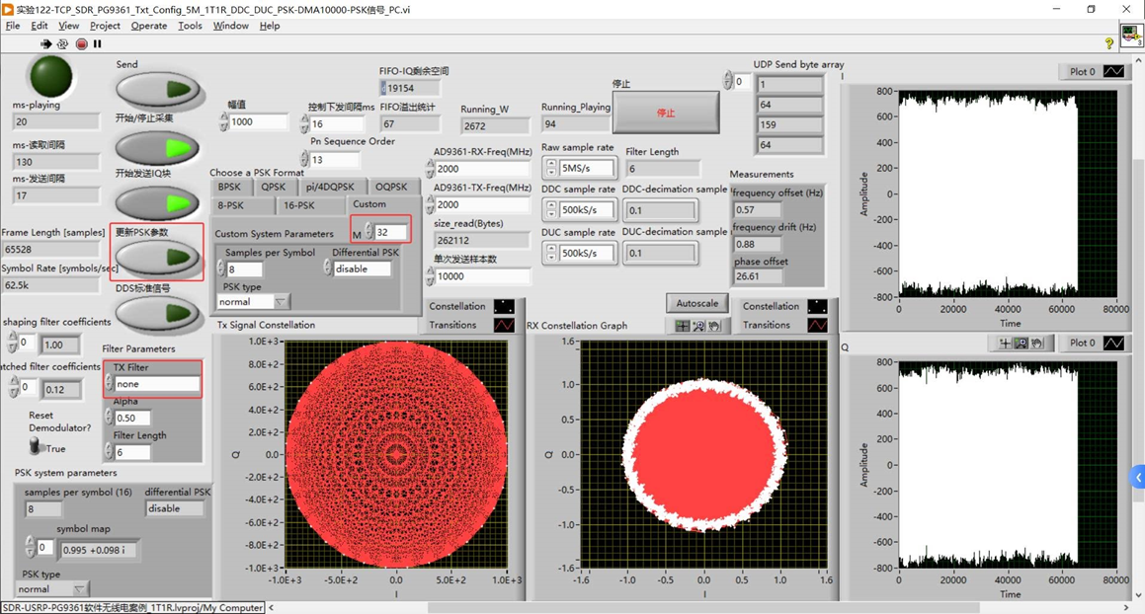Click the Run Continuously toolbar icon
This screenshot has width=1145, height=614.
click(x=63, y=43)
